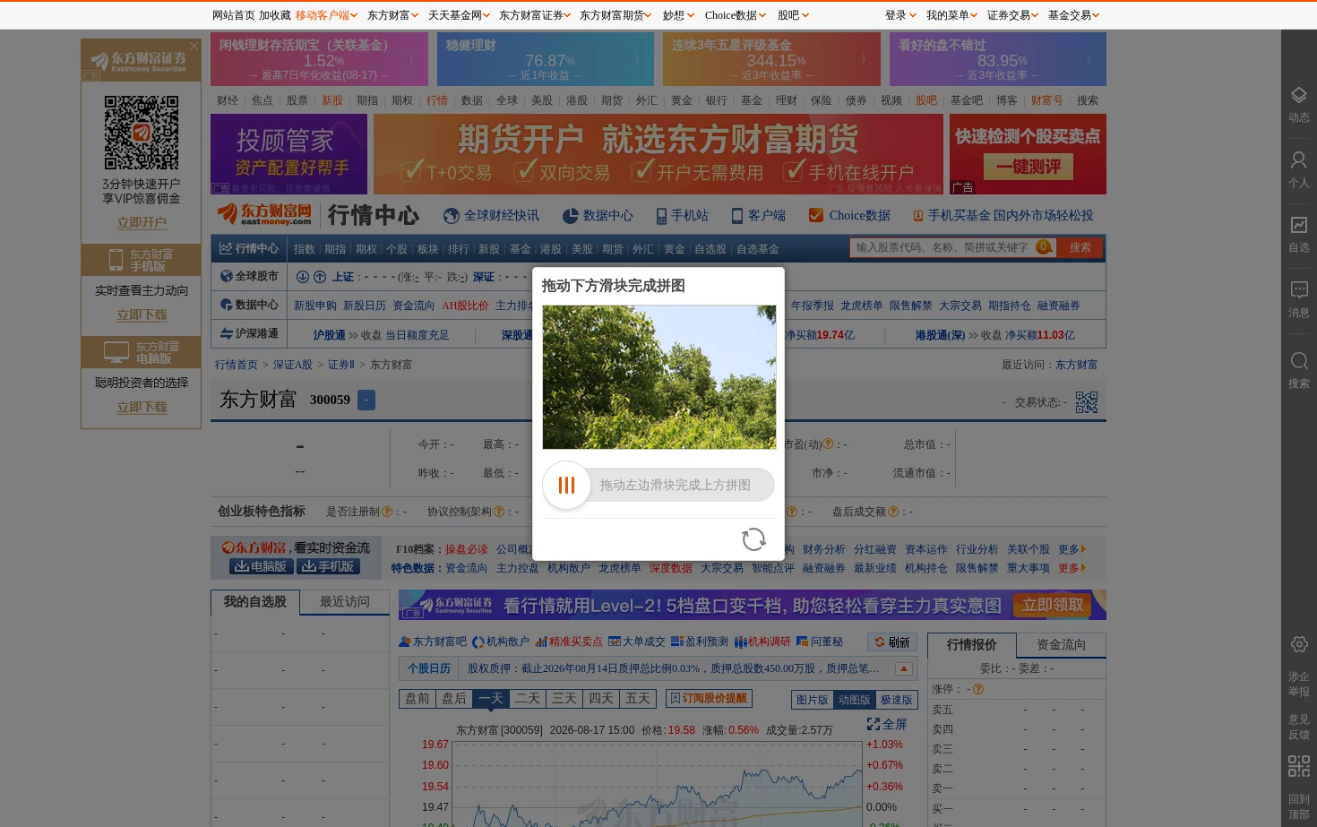The width and height of the screenshot is (1317, 827).
Task: Select 五天 chart period
Action: point(638,698)
